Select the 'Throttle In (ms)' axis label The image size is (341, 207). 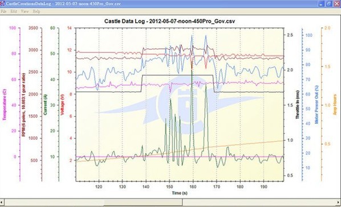click(297, 105)
